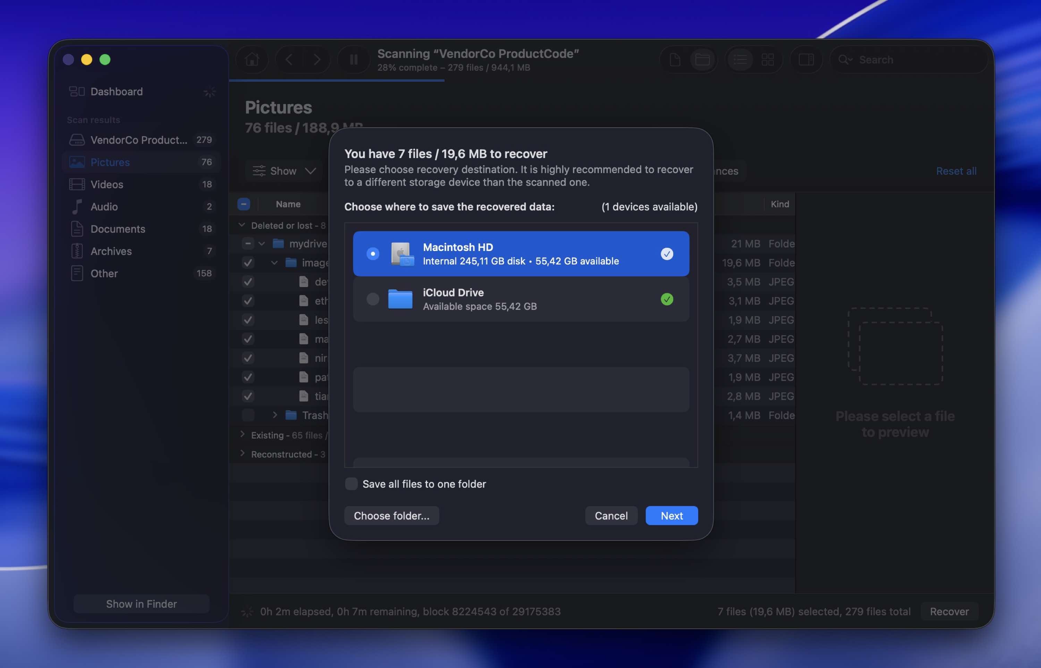Viewport: 1041px width, 668px height.
Task: Uncheck the 3,1 MB JPEG file
Action: coord(248,301)
